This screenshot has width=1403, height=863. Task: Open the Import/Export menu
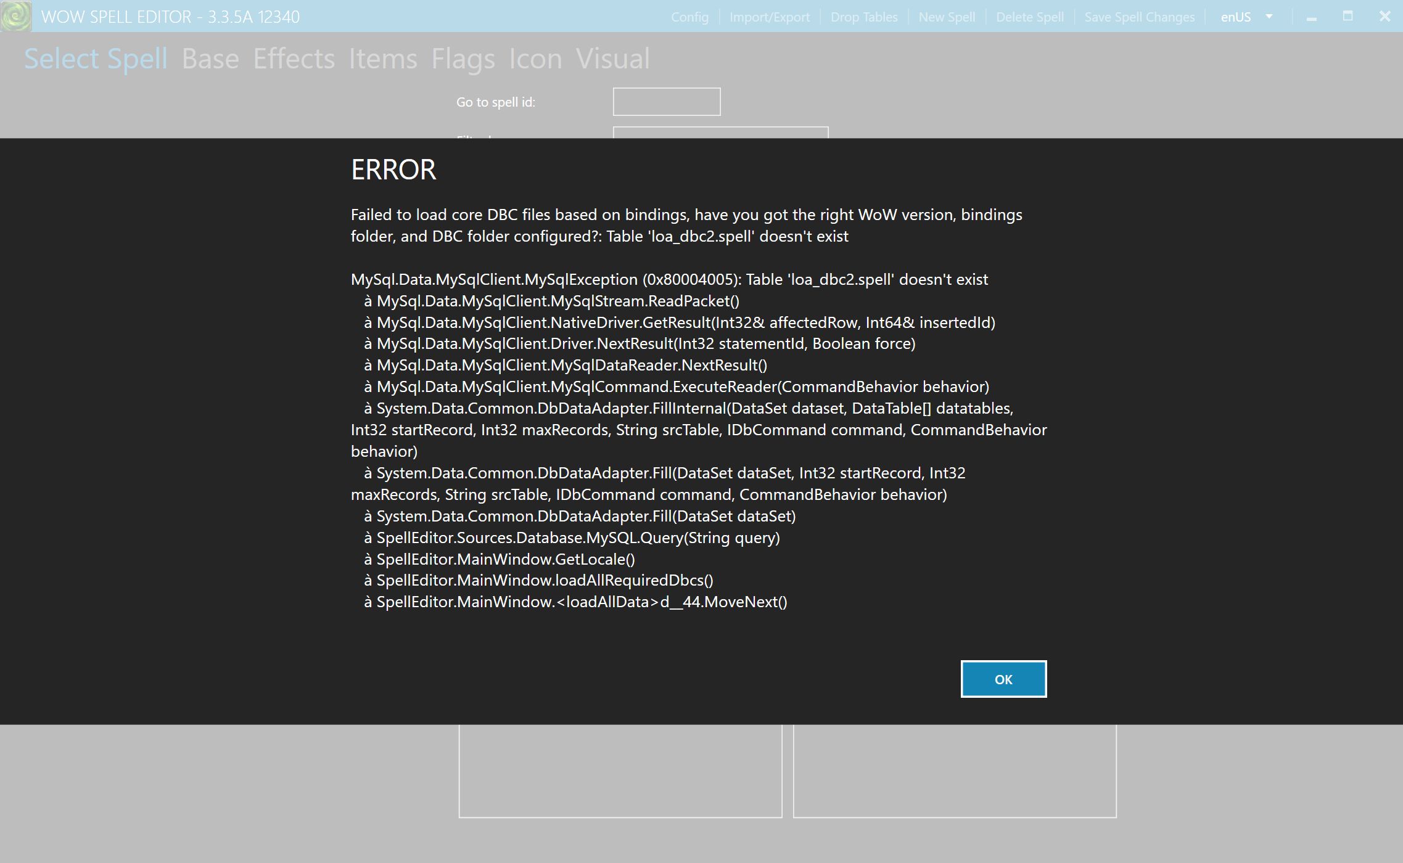pyautogui.click(x=770, y=17)
